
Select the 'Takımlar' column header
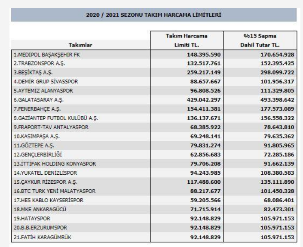[x=80, y=45]
